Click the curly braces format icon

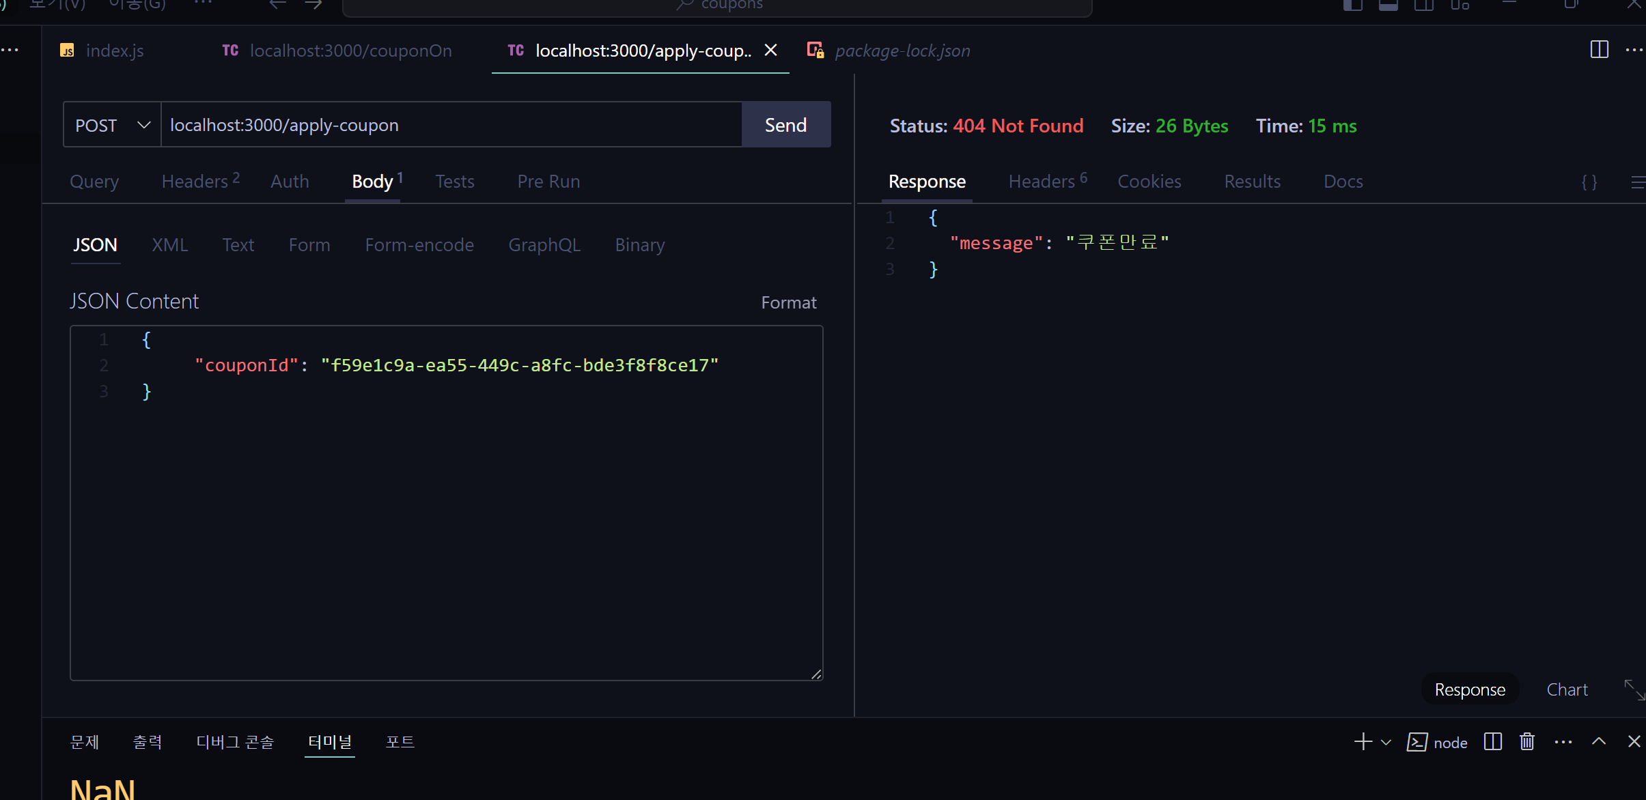1589,182
